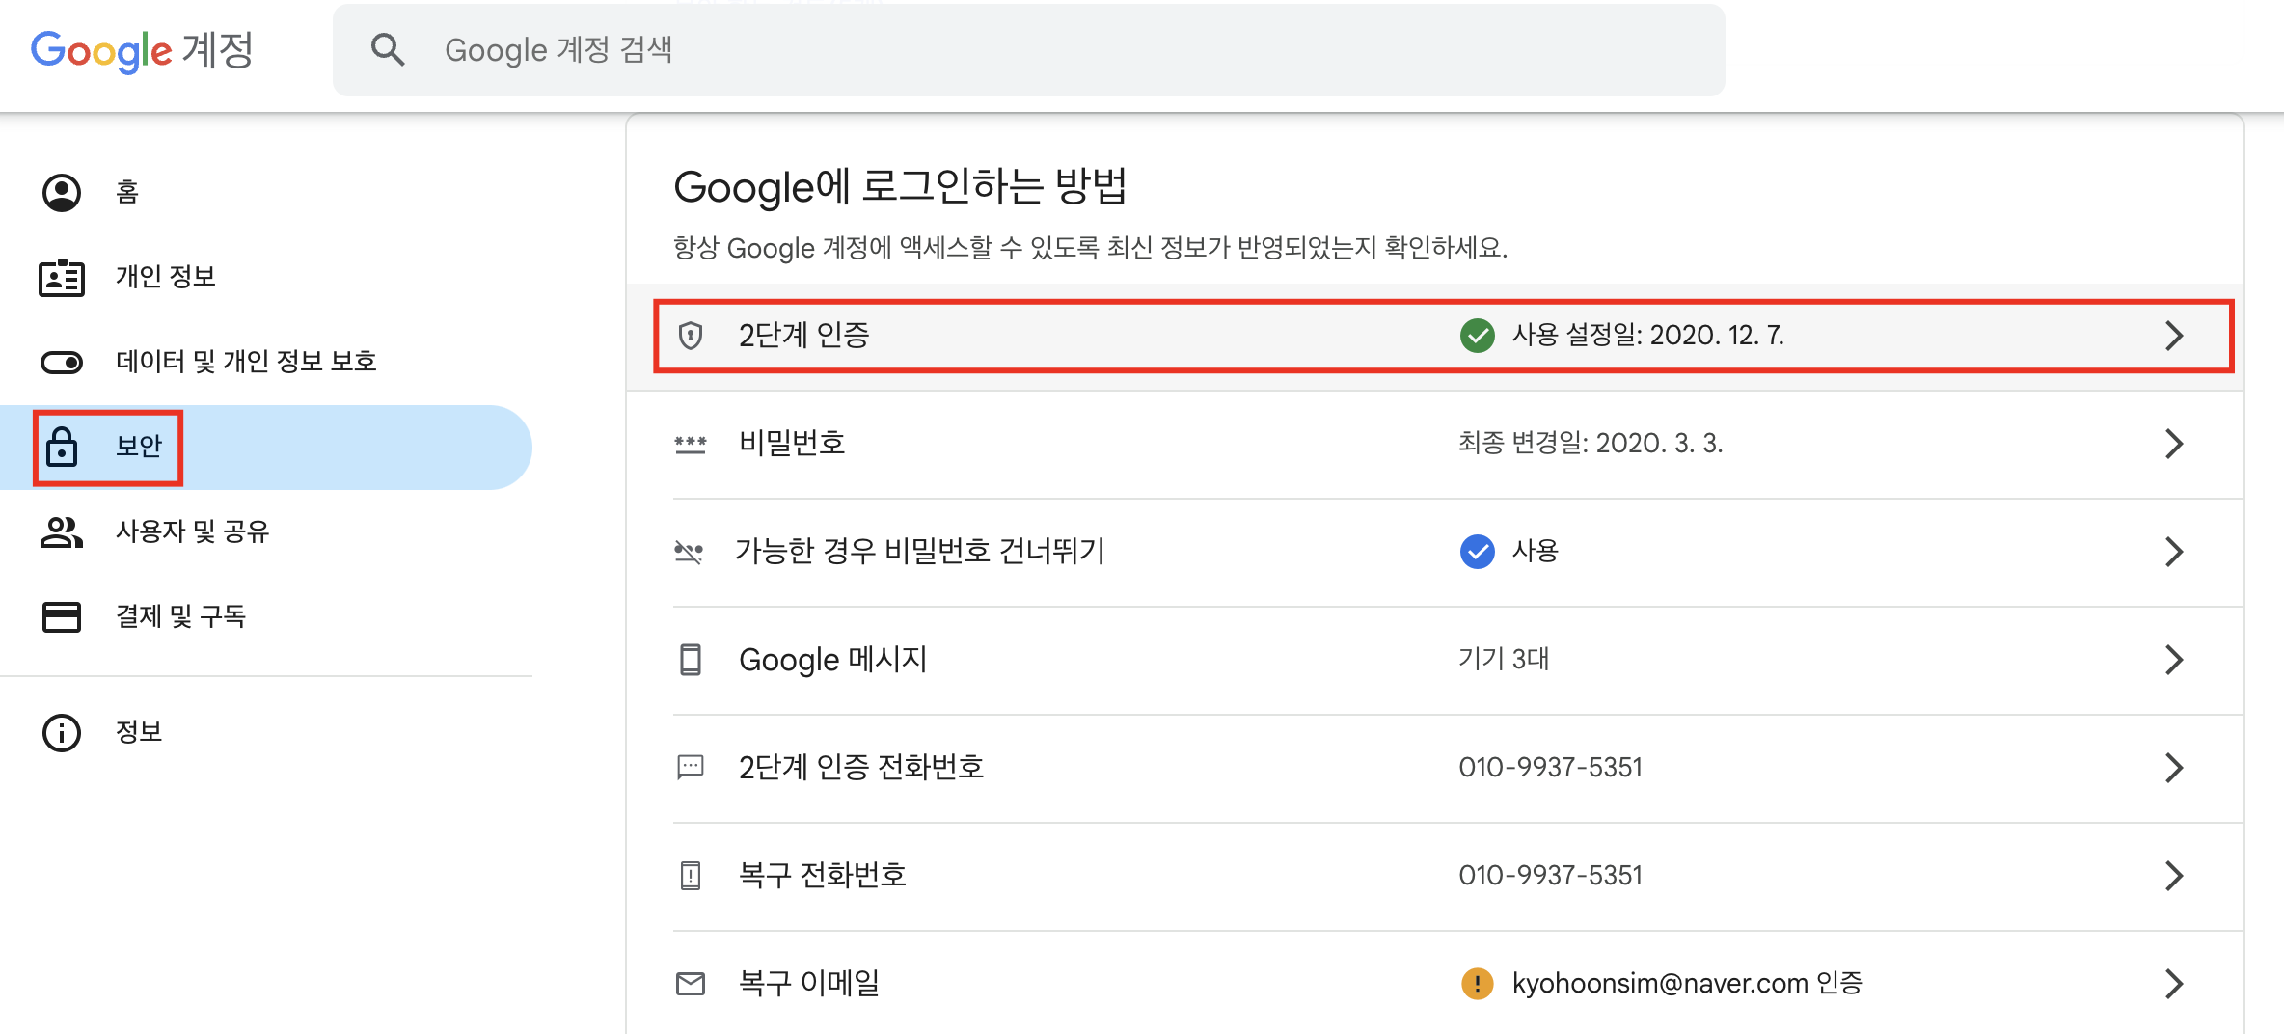Open the 2단계 인증 전화번호 row chevron
The width and height of the screenshot is (2284, 1034).
[2174, 768]
